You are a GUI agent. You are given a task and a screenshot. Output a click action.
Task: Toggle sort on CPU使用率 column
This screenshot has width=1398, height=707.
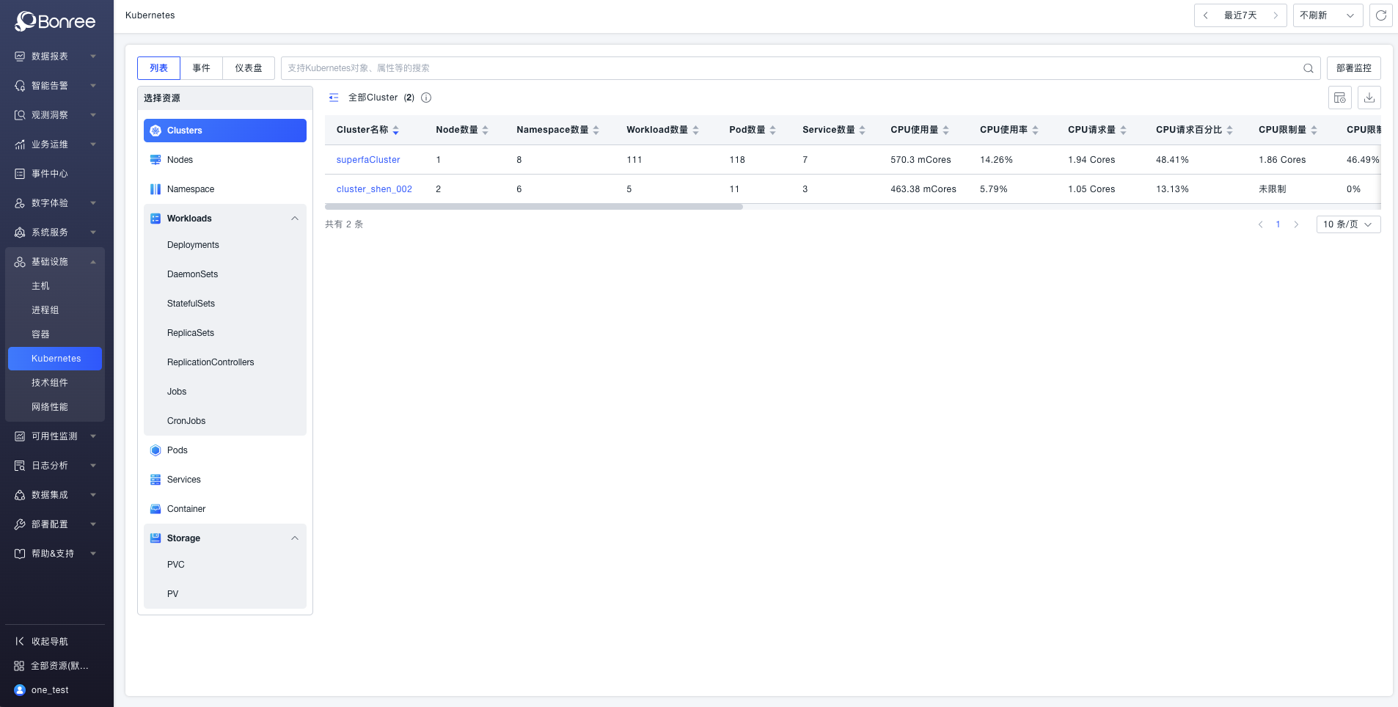(x=1035, y=130)
